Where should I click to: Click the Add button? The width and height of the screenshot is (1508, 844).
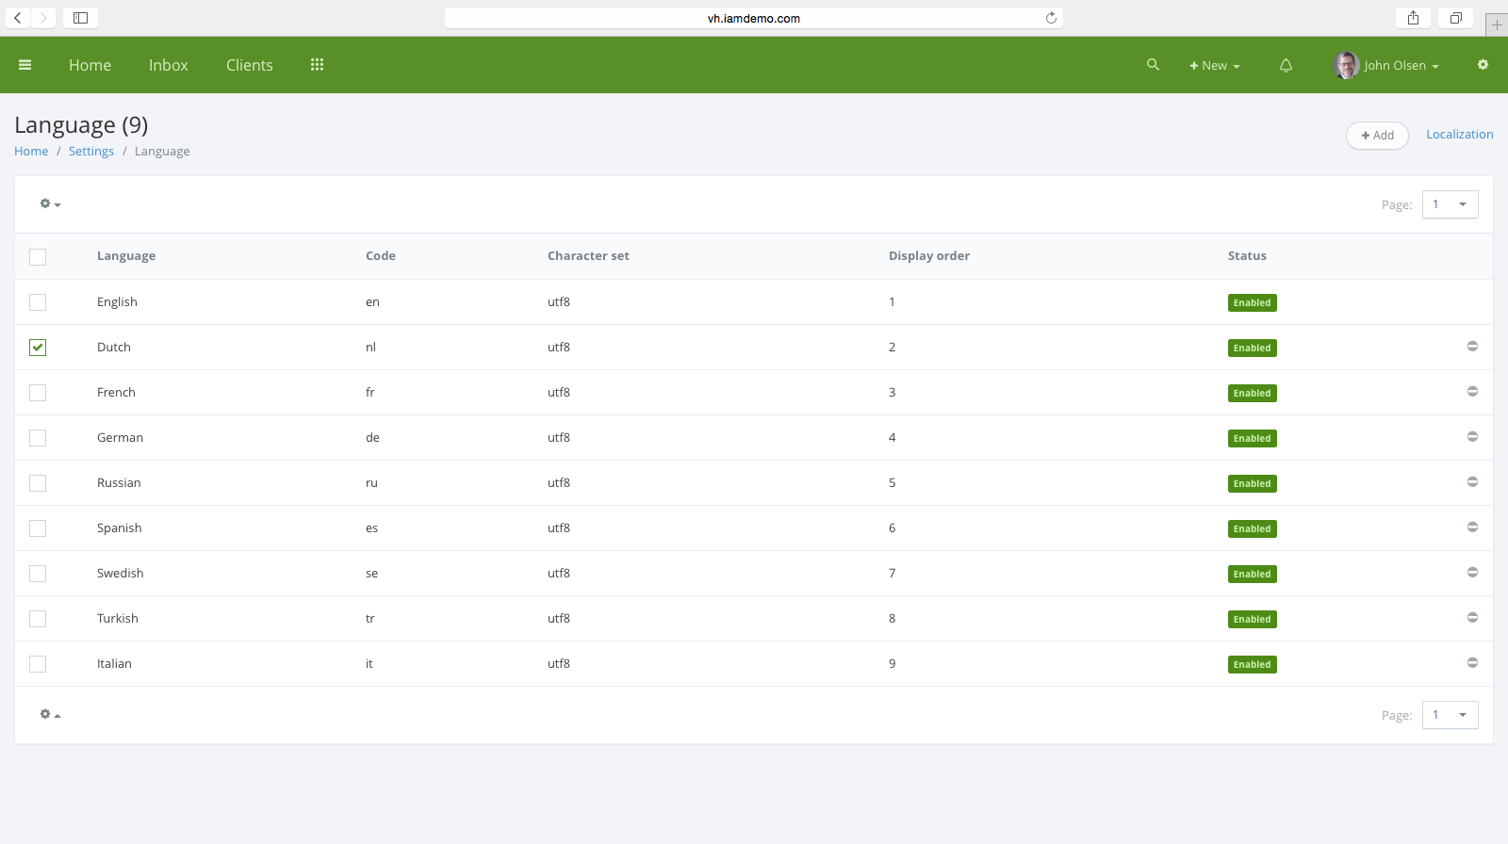(x=1377, y=136)
